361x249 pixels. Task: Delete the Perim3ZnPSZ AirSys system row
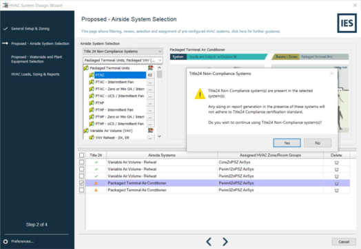(336, 191)
